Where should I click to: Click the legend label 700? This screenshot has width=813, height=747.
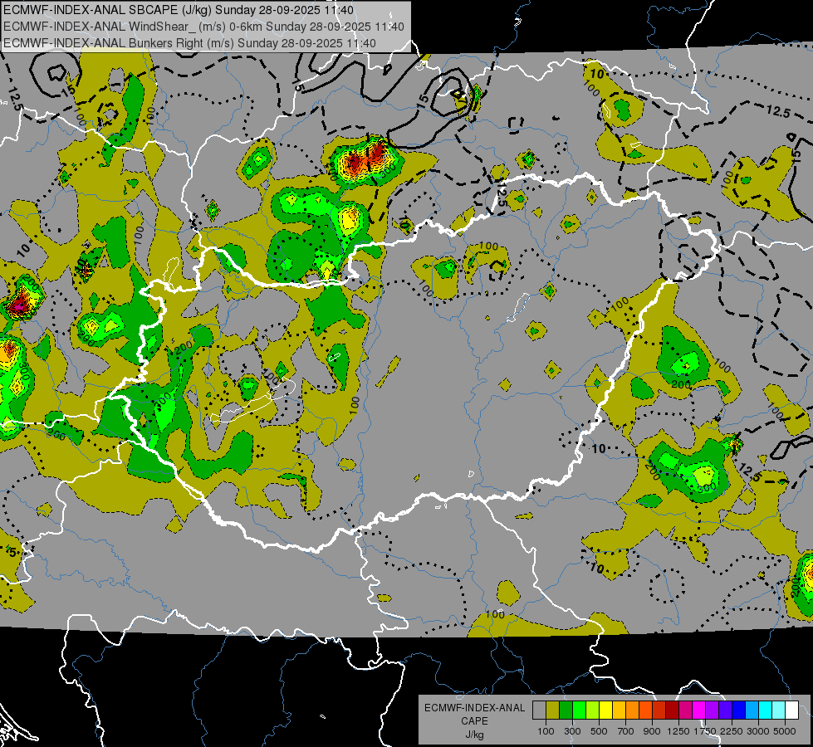click(626, 731)
